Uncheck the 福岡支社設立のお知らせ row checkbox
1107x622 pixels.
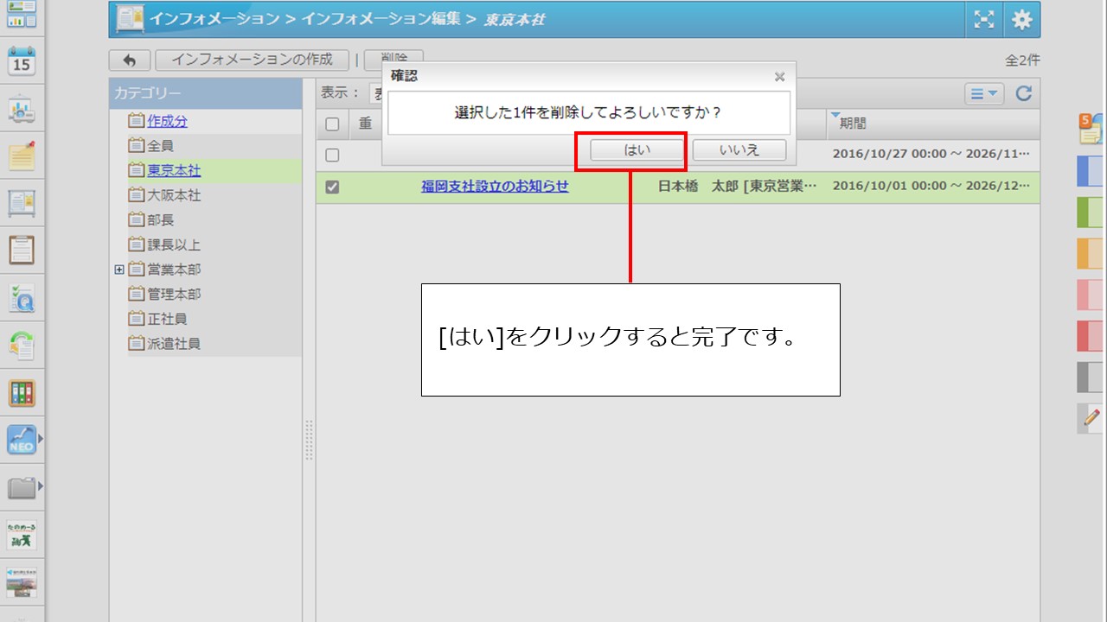pos(332,187)
